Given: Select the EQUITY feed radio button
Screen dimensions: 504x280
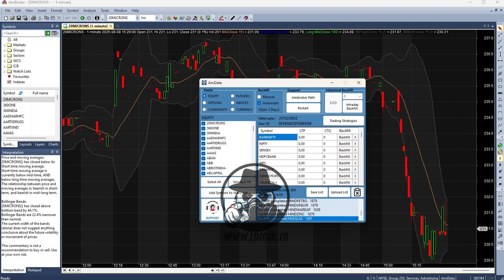Looking at the screenshot, I should (204, 96).
